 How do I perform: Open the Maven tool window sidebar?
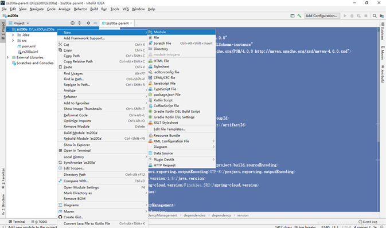383,53
